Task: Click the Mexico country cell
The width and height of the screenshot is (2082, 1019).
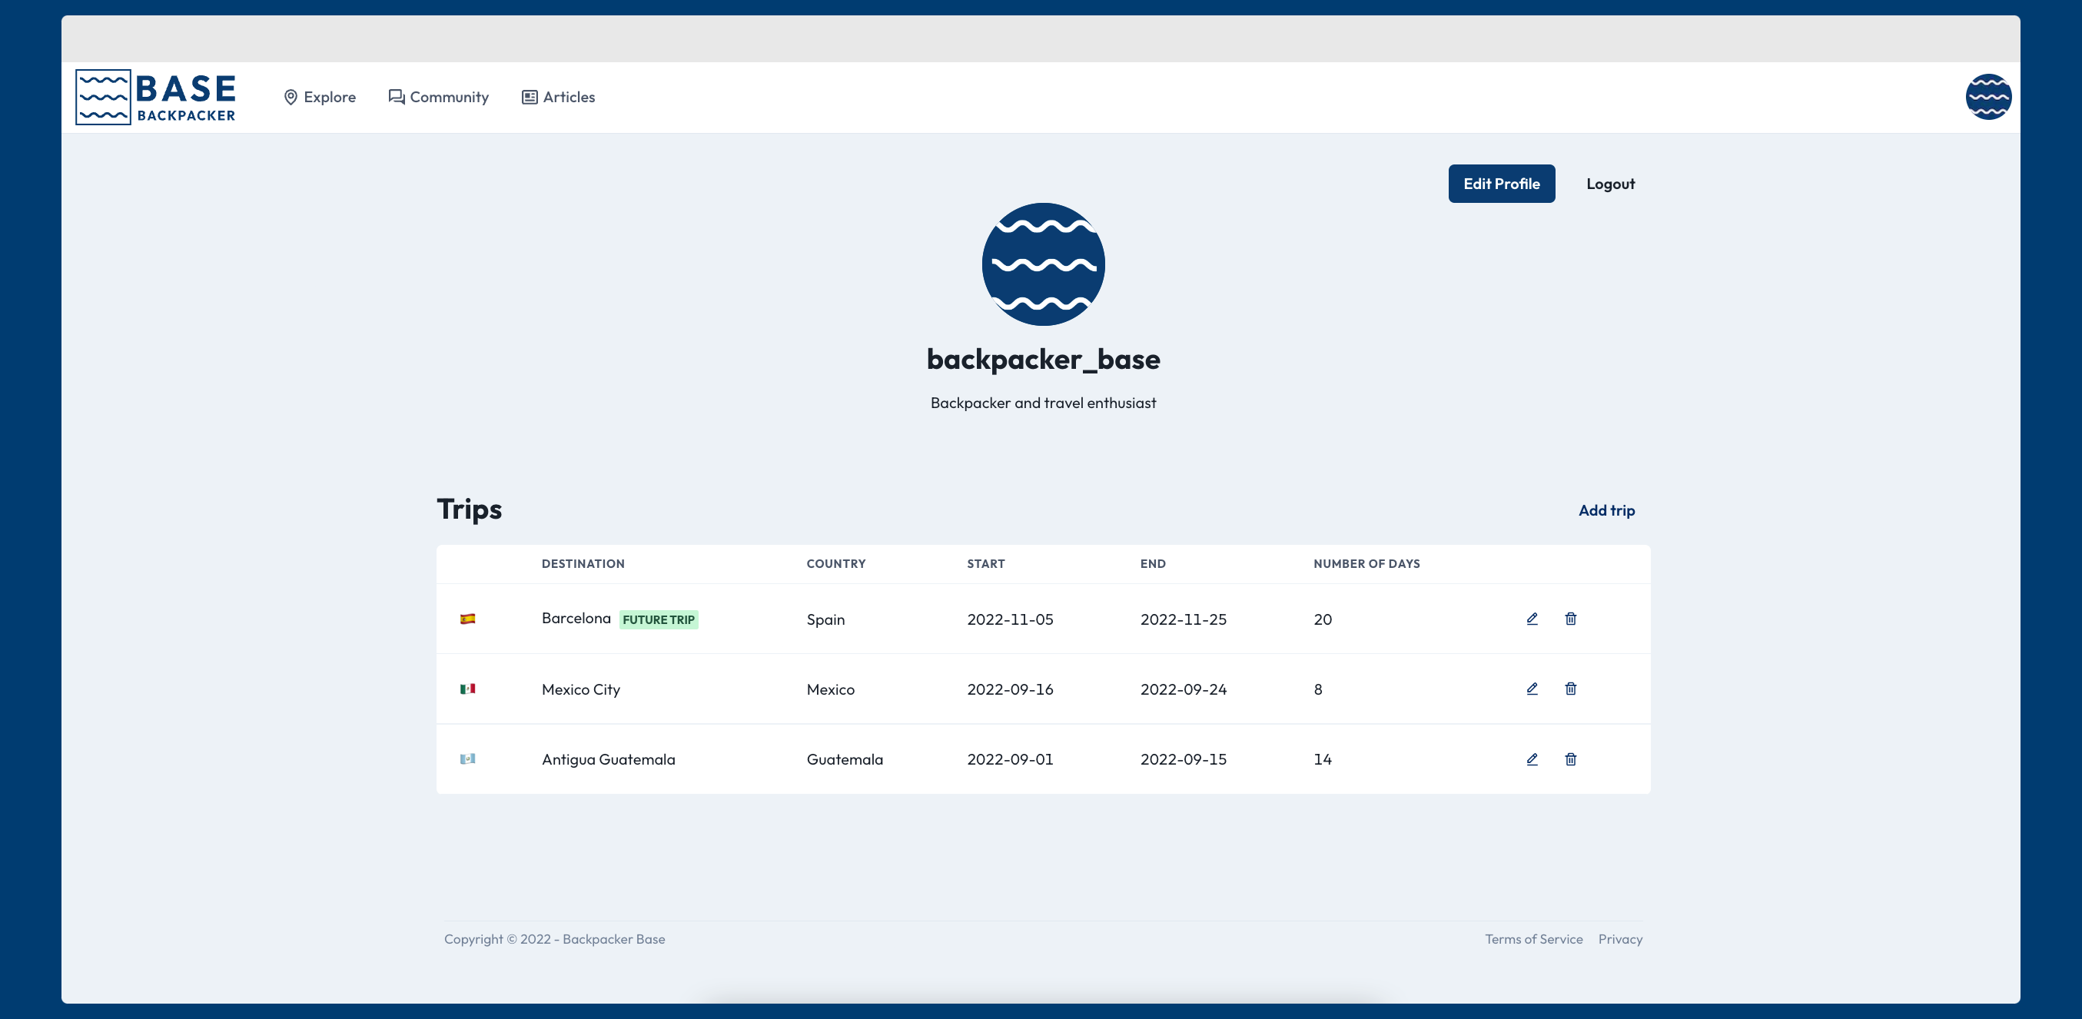Action: [x=830, y=689]
